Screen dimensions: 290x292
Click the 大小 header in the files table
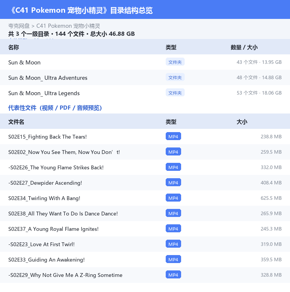(242, 122)
